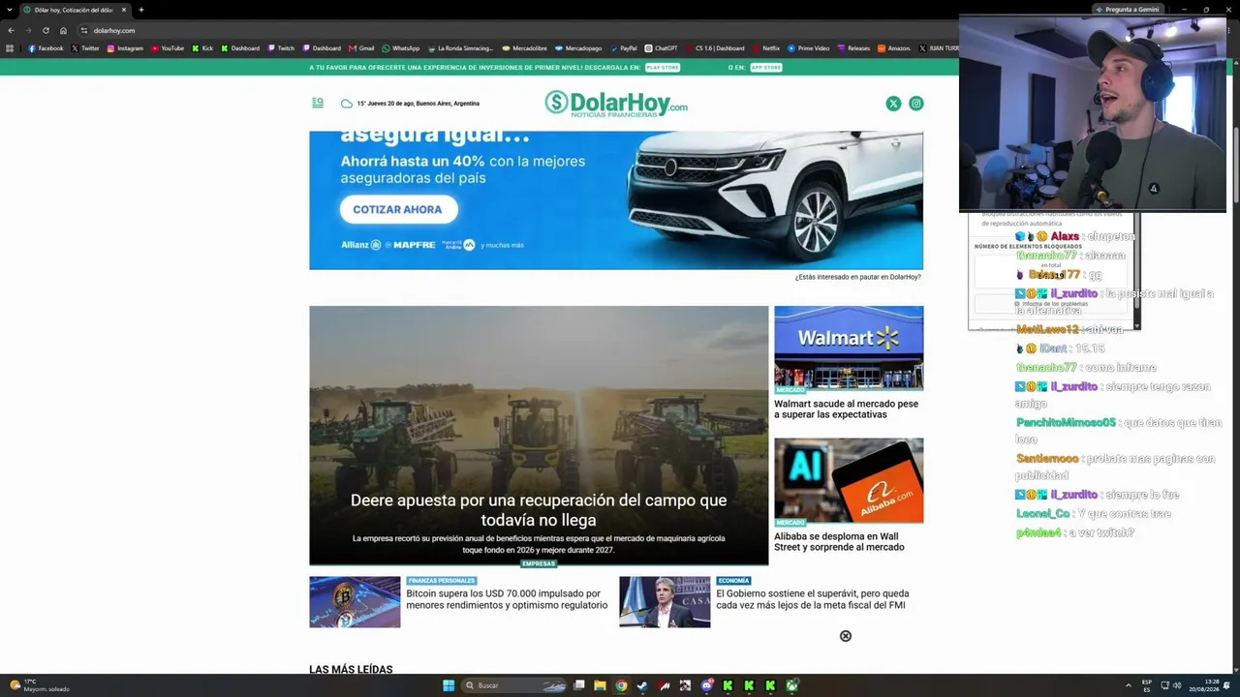Open the Instagram bookmark
This screenshot has height=697, width=1240.
pyautogui.click(x=125, y=48)
